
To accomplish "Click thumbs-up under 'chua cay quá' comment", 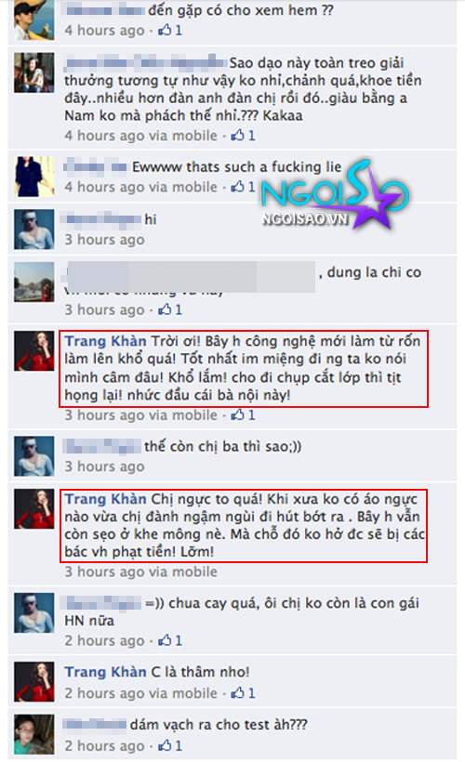I will (x=165, y=640).
